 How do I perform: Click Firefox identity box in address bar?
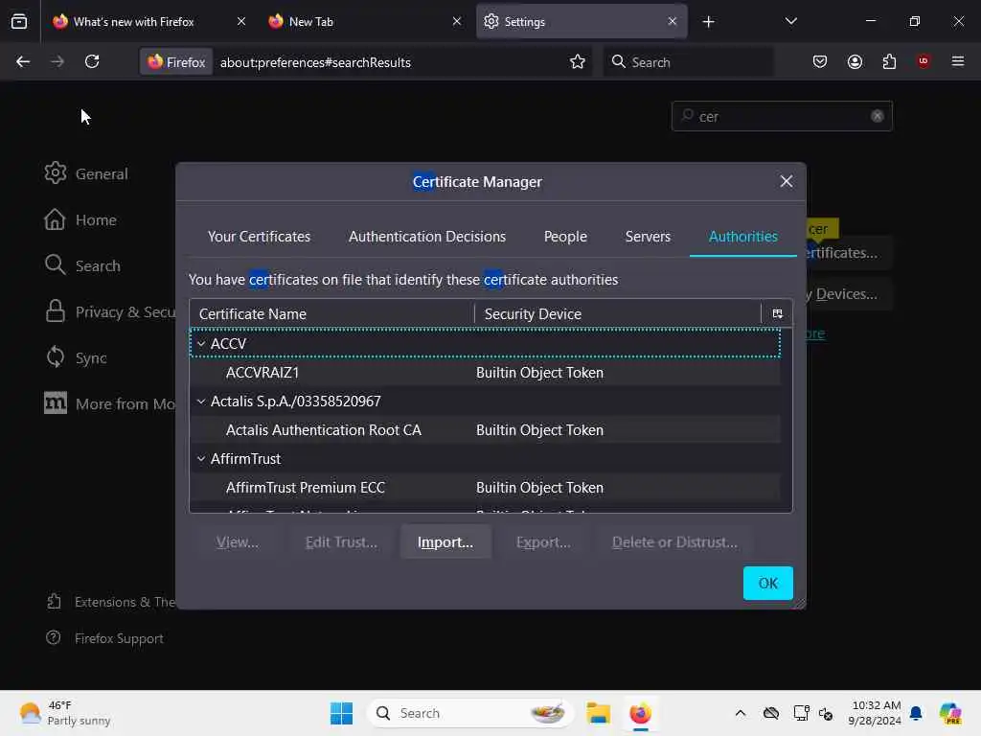[x=176, y=62]
